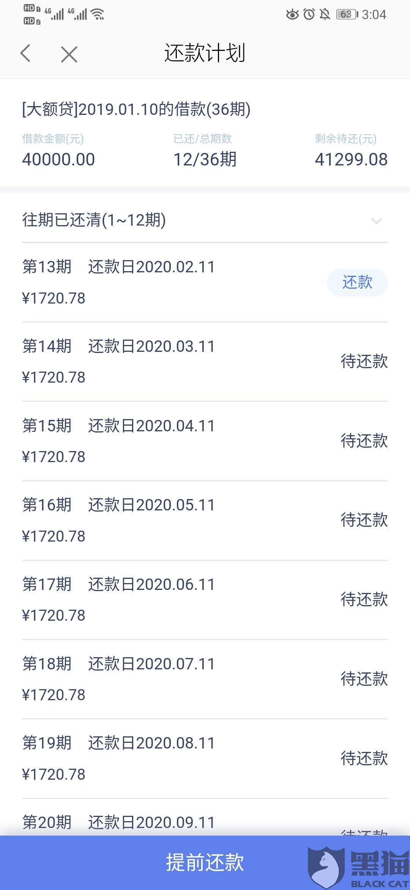
Task: Open the 往期已还清(1~12期) collapsed row
Action: (x=205, y=220)
